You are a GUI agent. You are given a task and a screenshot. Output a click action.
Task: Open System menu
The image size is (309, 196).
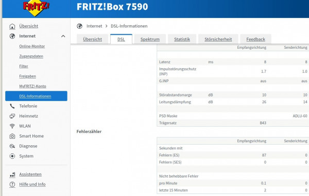[26, 156]
